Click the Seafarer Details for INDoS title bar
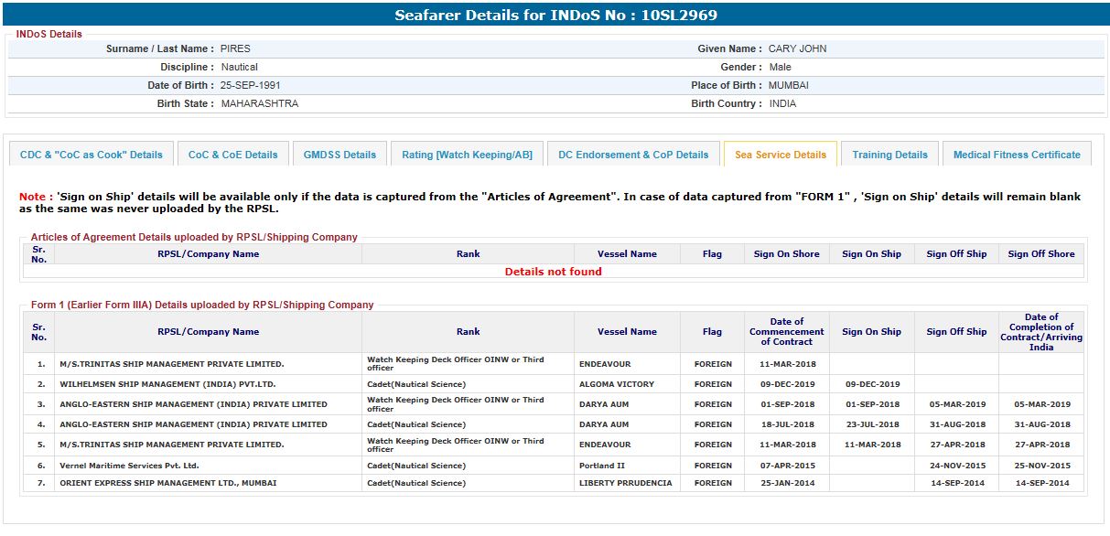The height and width of the screenshot is (536, 1110). pyautogui.click(x=555, y=15)
